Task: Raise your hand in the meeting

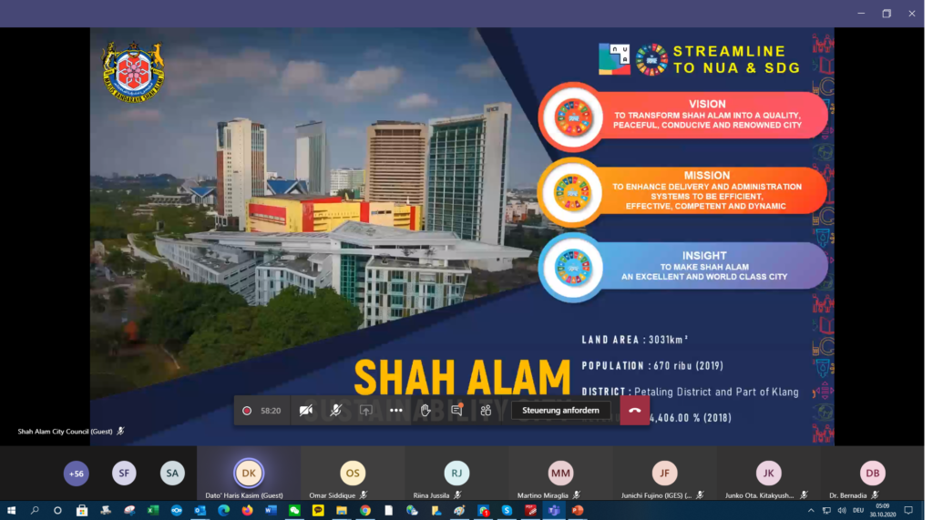Action: coord(425,411)
